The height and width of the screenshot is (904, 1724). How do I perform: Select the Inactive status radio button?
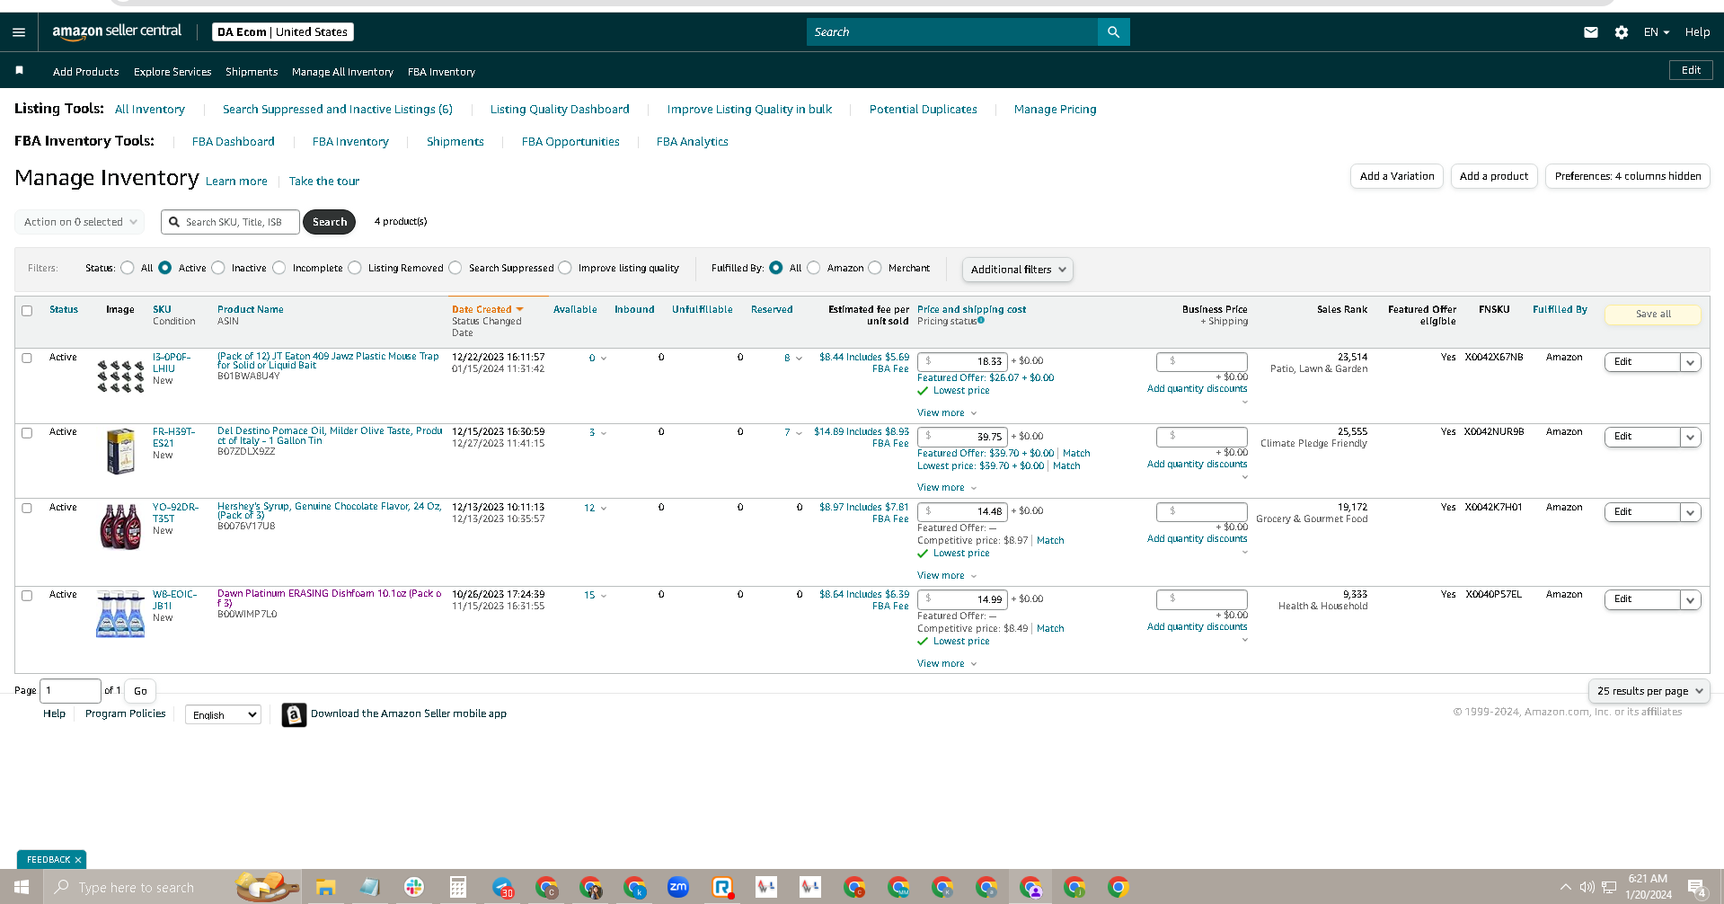[x=218, y=268]
